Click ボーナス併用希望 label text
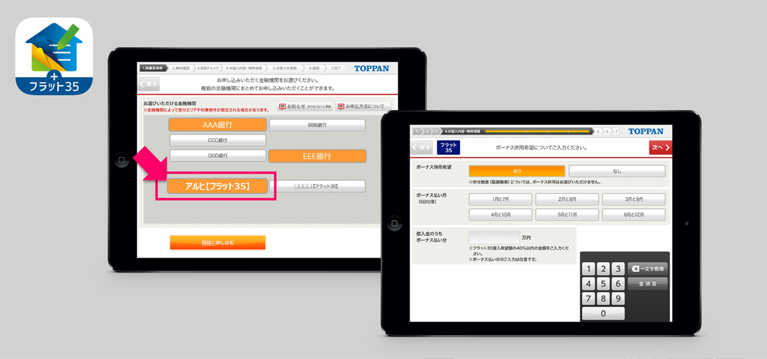The width and height of the screenshot is (767, 359). (x=434, y=167)
